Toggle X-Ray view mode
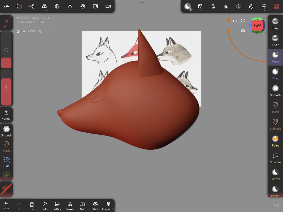Viewport: 283px width, 212px height. pyautogui.click(x=57, y=206)
